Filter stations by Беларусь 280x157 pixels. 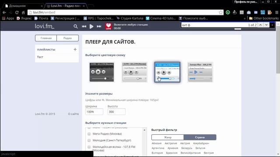point(187,148)
